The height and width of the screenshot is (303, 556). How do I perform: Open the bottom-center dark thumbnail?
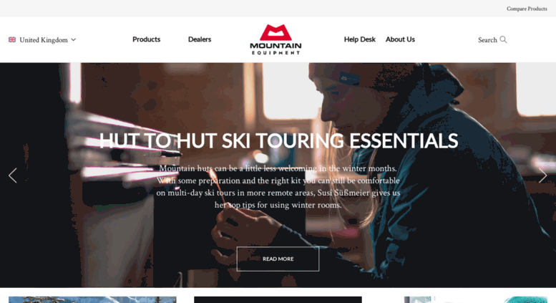coord(278,300)
